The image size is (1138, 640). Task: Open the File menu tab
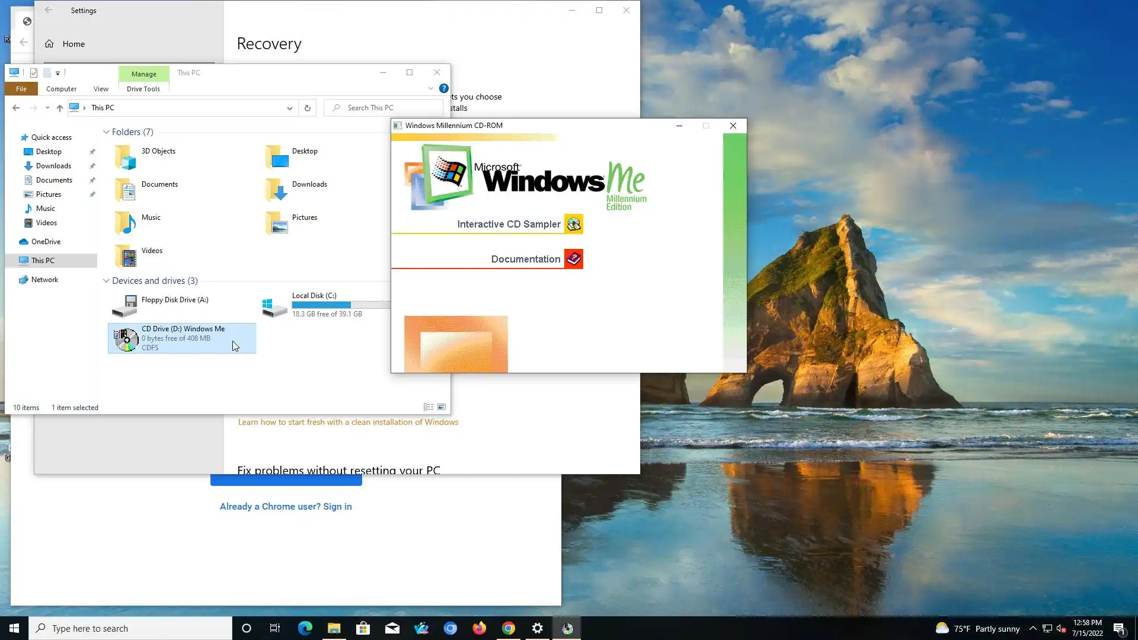(x=21, y=89)
